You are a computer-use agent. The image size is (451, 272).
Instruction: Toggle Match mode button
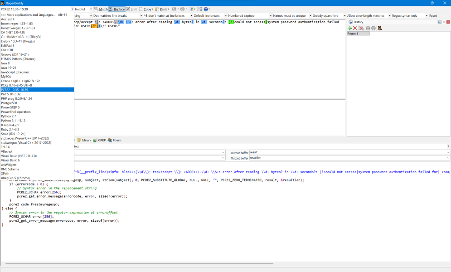[101, 9]
